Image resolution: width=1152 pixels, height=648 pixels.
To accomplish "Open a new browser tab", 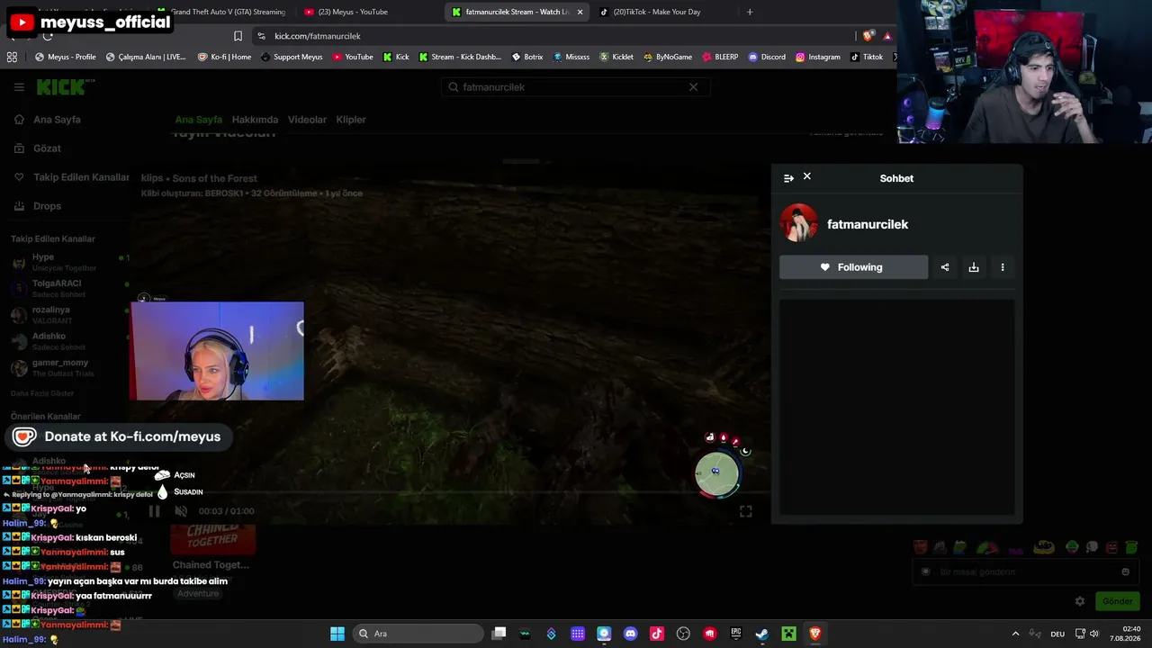I will (750, 12).
